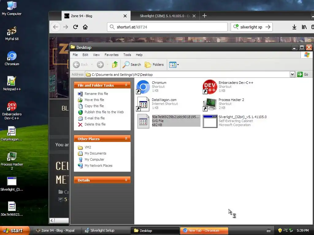Open Help menu in Desktop window
This screenshot has width=314, height=235.
[x=139, y=55]
